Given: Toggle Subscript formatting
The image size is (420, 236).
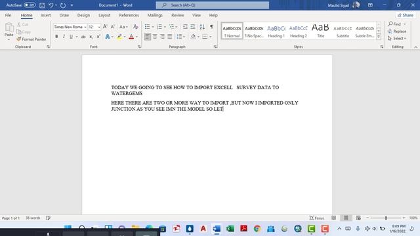Looking at the screenshot, I should click(91, 37).
